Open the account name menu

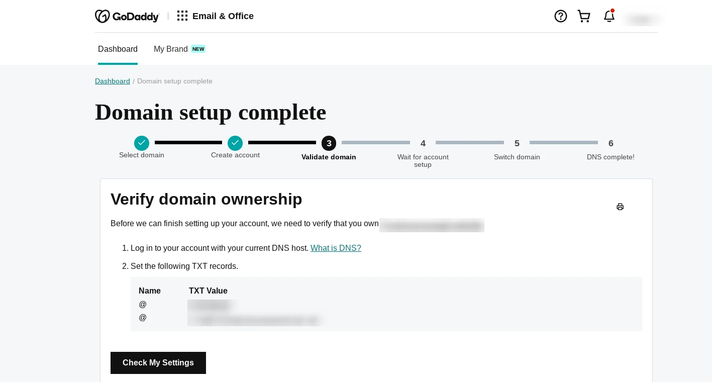(x=642, y=20)
